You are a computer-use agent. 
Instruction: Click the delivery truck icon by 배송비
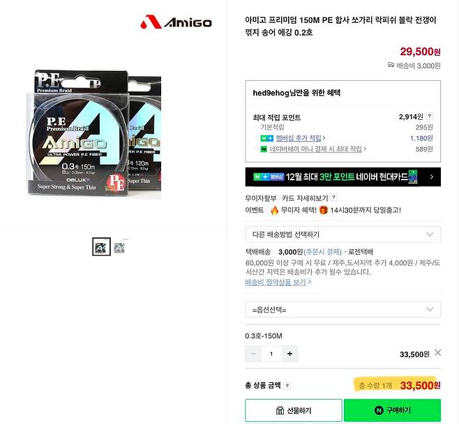[391, 65]
